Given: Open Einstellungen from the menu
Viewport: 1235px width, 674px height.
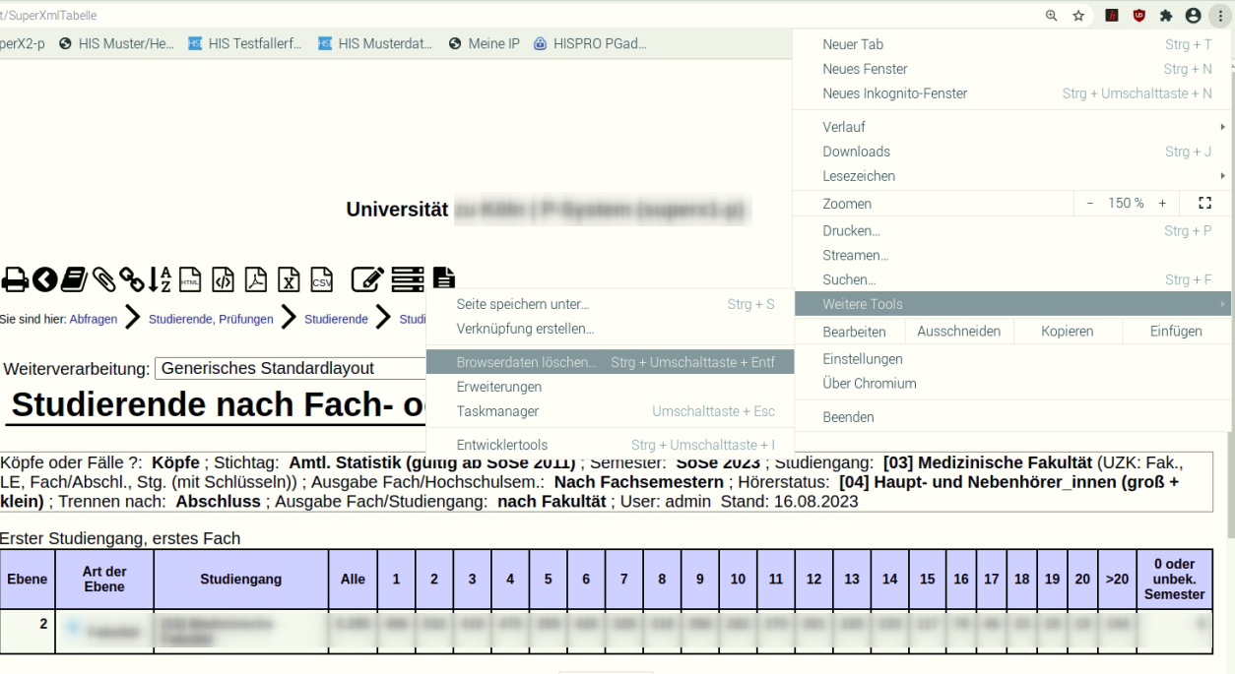Looking at the screenshot, I should pyautogui.click(x=1013, y=359).
